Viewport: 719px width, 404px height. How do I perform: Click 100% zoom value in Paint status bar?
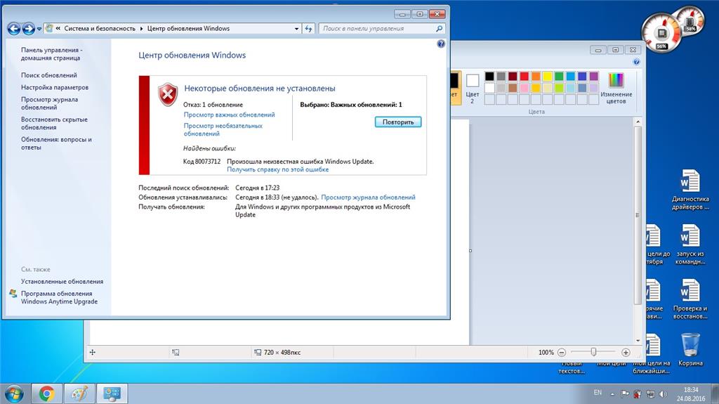pos(546,353)
